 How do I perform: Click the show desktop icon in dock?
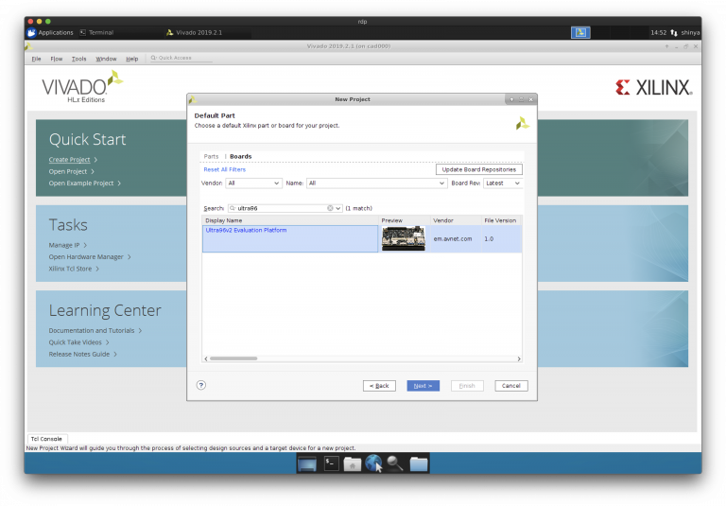[308, 463]
